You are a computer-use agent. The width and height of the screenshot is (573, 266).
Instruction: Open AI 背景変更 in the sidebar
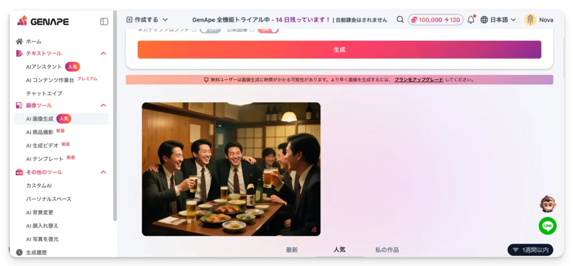(x=40, y=212)
